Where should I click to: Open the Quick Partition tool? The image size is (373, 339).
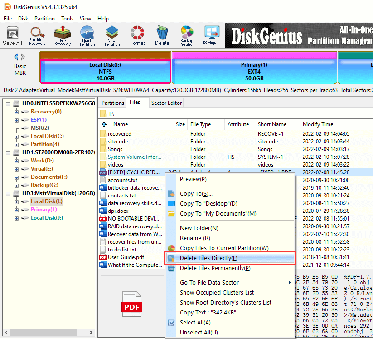pos(87,36)
